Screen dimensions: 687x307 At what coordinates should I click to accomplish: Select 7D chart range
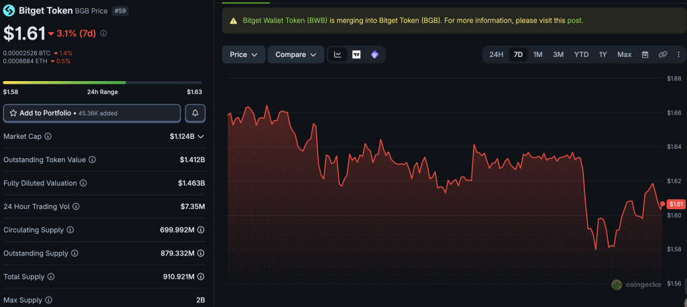pos(518,55)
